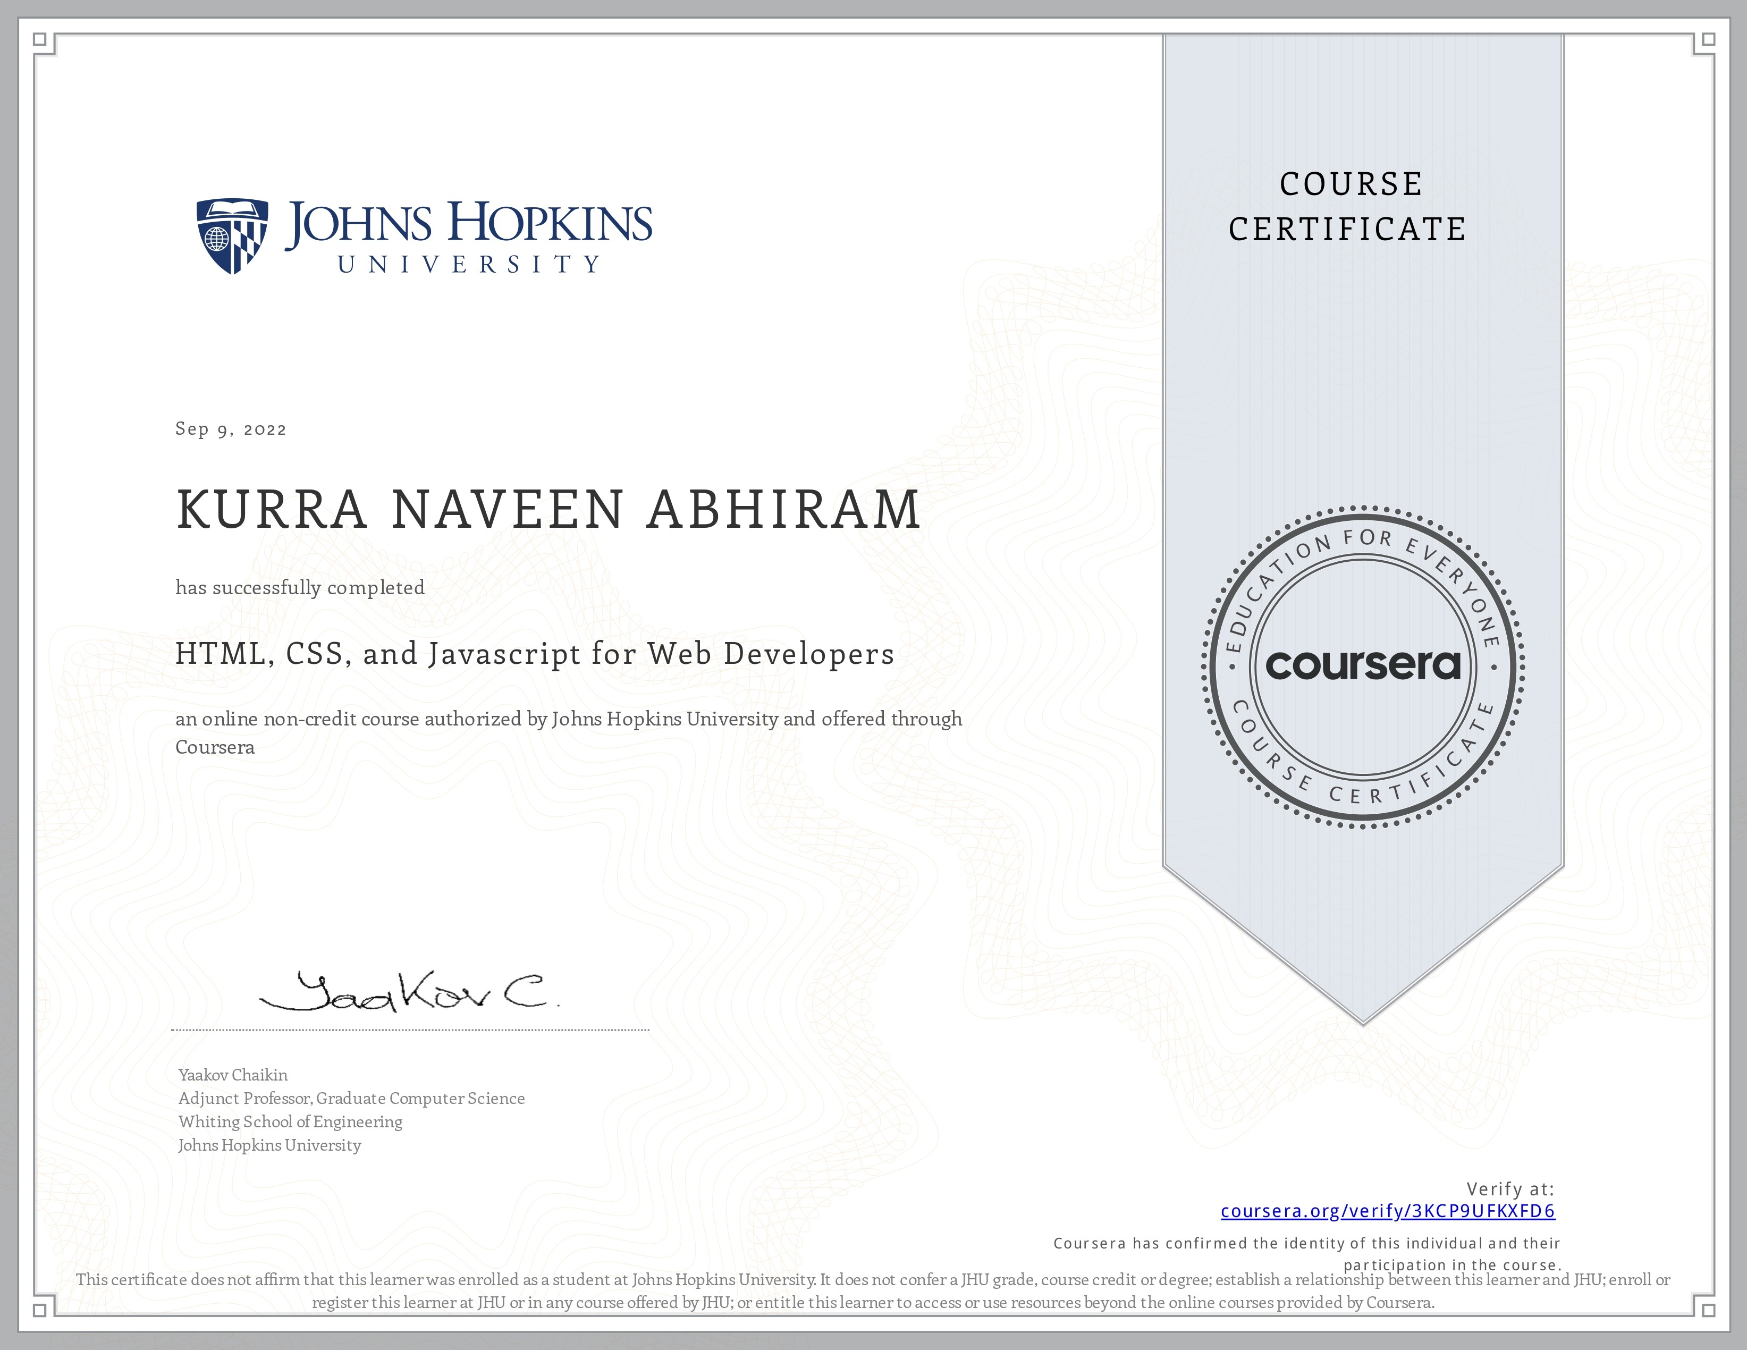The height and width of the screenshot is (1350, 1747).
Task: Click the Adjunct Professor, Graduate Computer Science line
Action: tap(351, 1098)
